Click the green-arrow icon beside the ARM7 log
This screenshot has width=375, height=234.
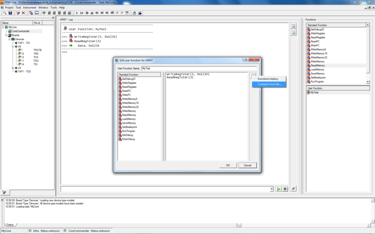click(293, 33)
